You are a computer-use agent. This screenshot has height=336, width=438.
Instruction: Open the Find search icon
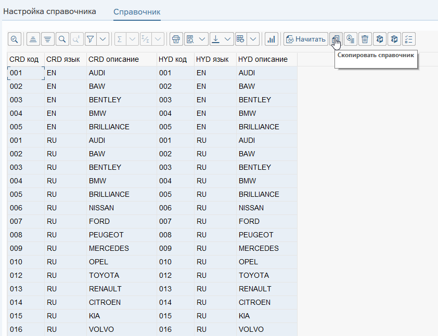(x=62, y=39)
